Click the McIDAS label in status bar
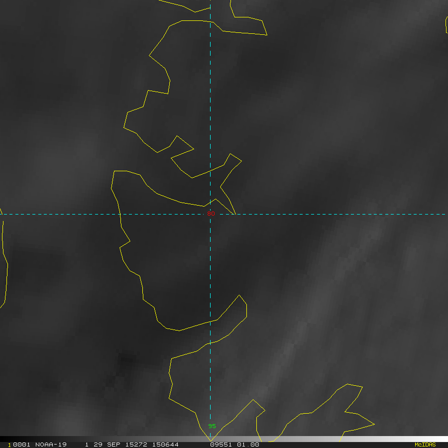The width and height of the screenshot is (448, 448). pos(425,445)
